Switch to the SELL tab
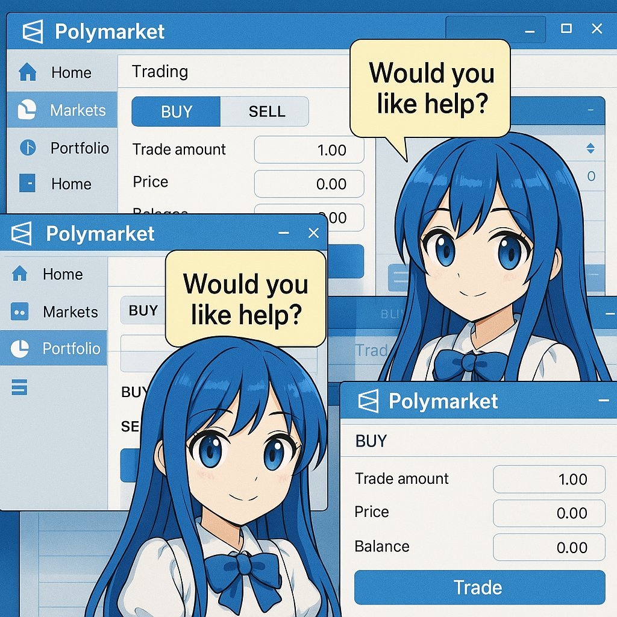 point(266,111)
